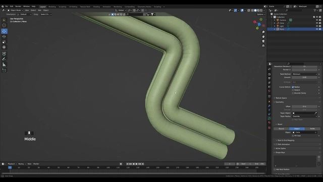Viewport: 323px width, 182px height.
Task: Collapse the Geometry panel
Action: pyautogui.click(x=279, y=102)
